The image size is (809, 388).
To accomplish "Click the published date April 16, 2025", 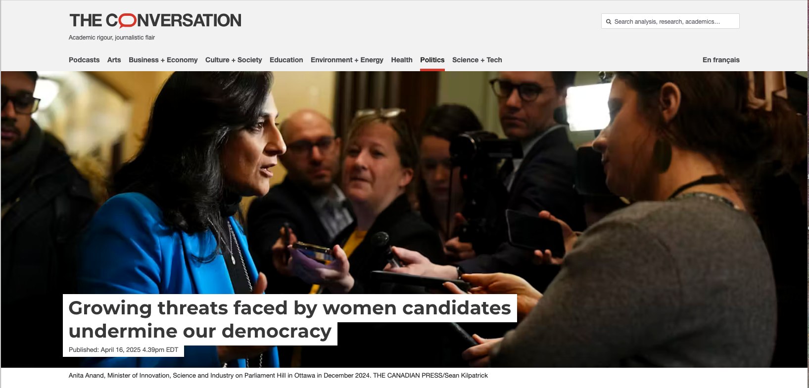I will pos(124,350).
